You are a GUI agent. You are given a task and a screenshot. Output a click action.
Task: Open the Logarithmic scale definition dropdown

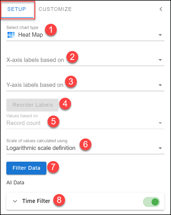(85, 146)
